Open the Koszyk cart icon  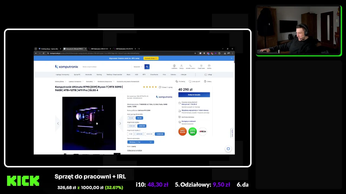coord(209,67)
